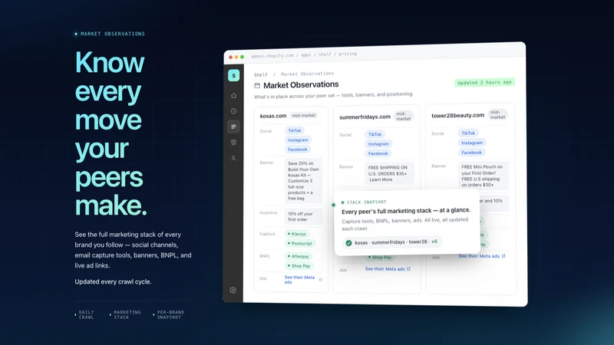Click the mid-market badge on kosas.com
This screenshot has width=614, height=345.
304,116
